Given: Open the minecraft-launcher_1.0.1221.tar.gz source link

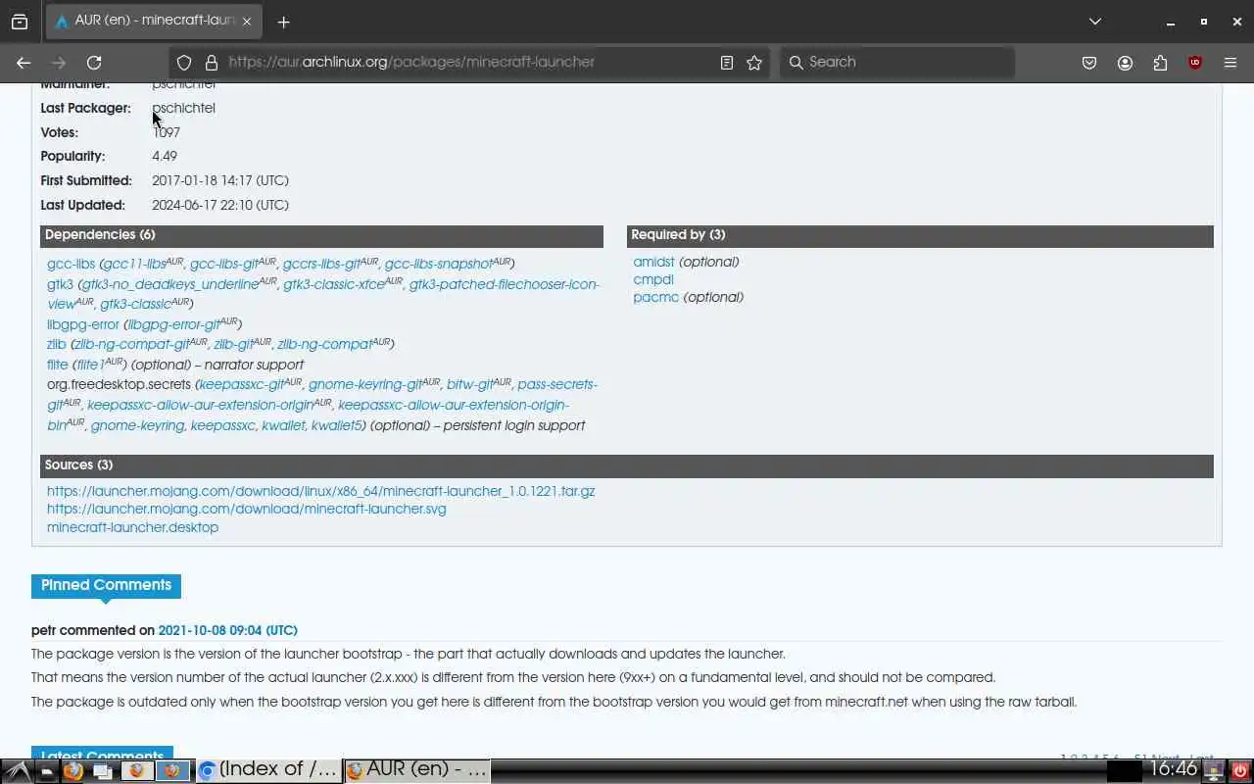Looking at the screenshot, I should point(320,491).
